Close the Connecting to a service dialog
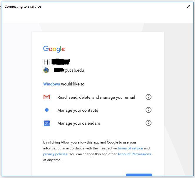This screenshot has height=178, width=195. [189, 6]
